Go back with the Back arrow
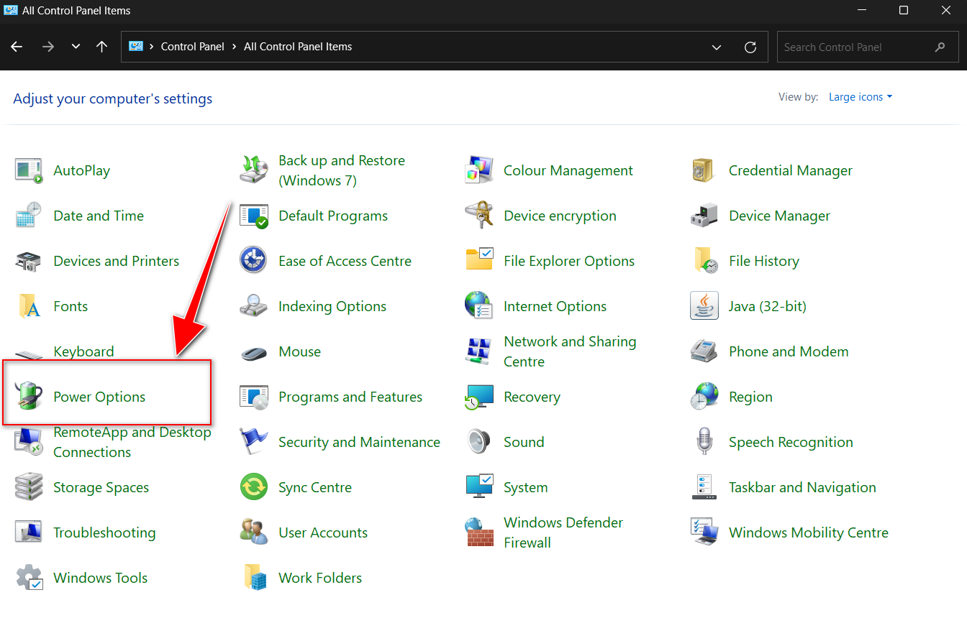This screenshot has height=641, width=967. (x=17, y=47)
